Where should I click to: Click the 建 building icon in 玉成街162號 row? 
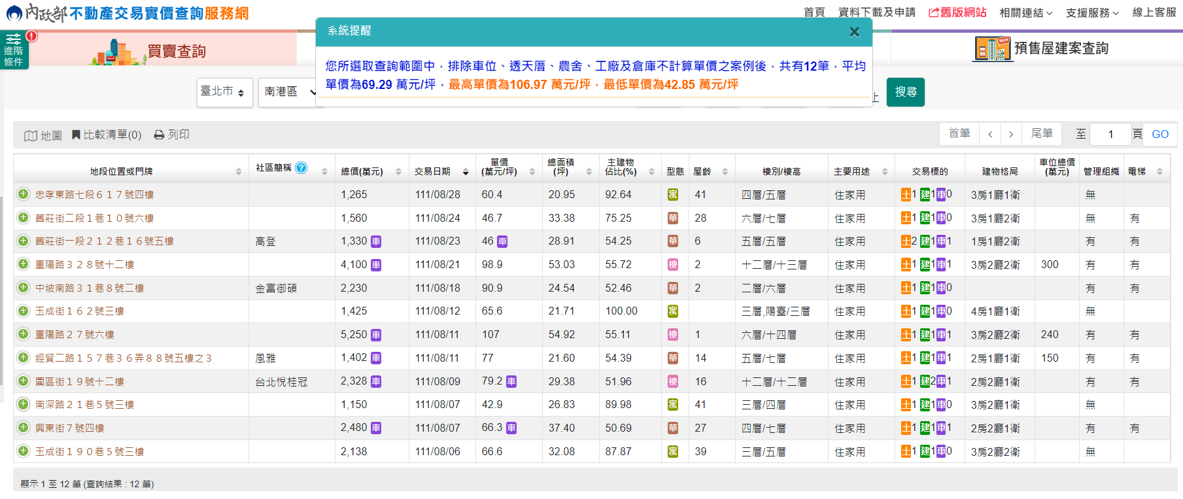[x=925, y=311]
